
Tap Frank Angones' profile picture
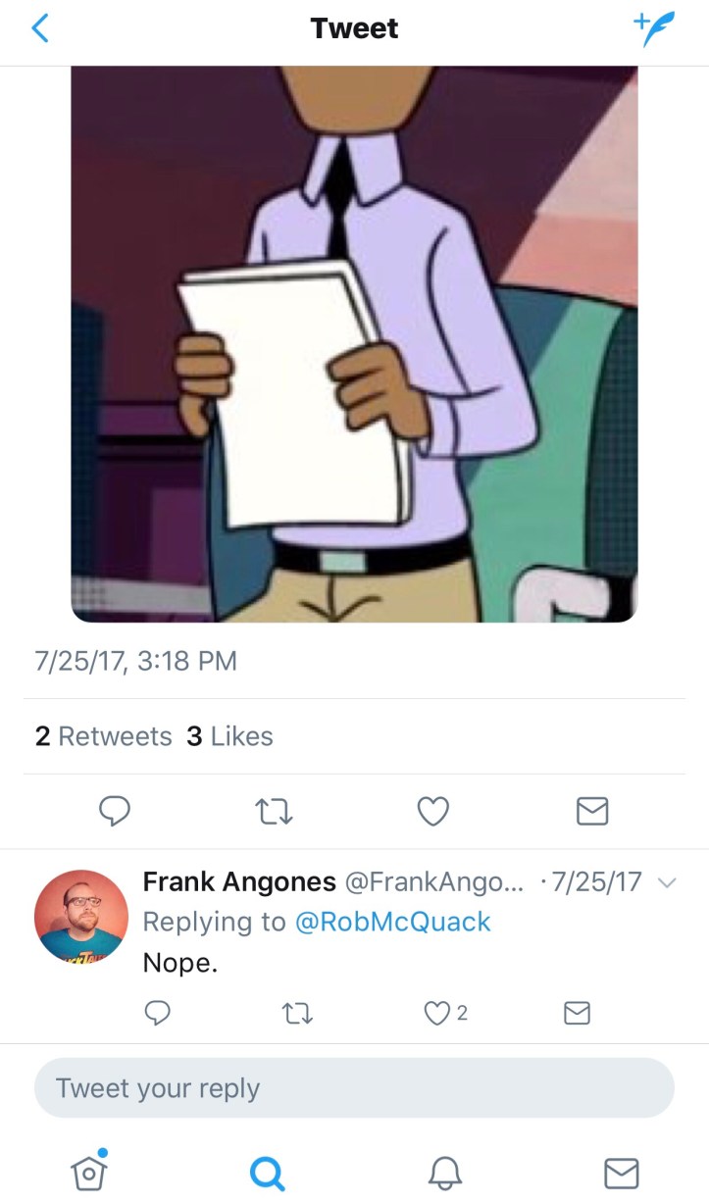point(81,916)
